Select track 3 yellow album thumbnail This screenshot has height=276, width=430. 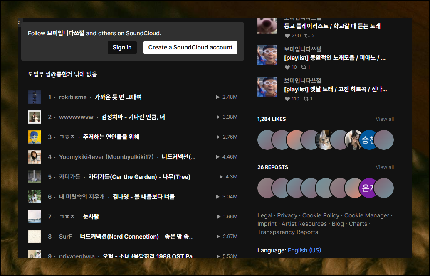[35, 137]
